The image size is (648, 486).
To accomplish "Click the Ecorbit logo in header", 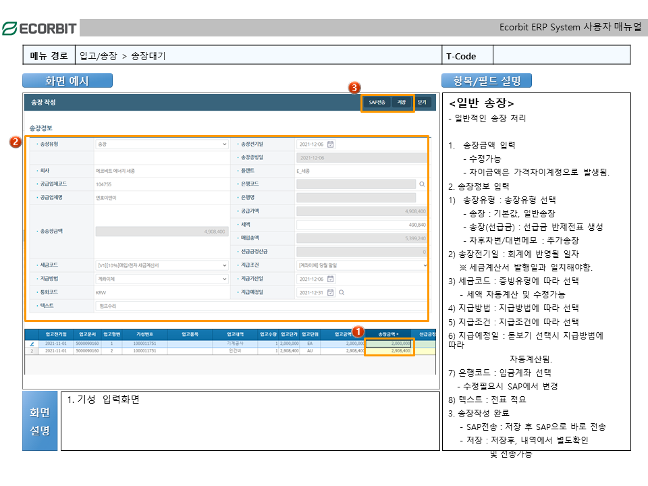I will [39, 28].
